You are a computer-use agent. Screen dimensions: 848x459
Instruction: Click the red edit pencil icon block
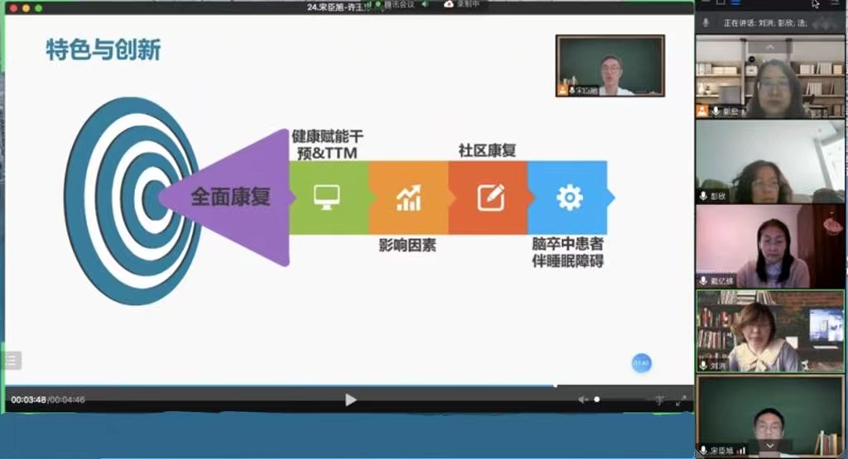(x=488, y=198)
